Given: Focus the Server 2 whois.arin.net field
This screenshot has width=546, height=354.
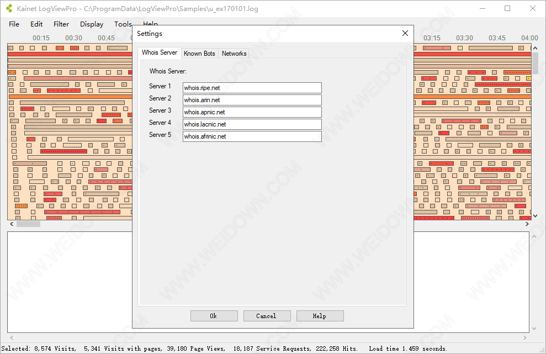Looking at the screenshot, I should [x=252, y=100].
